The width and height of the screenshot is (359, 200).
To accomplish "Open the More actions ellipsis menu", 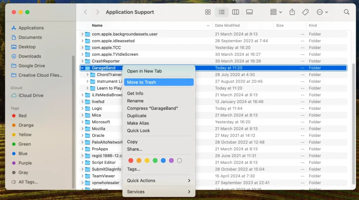I will (322, 12).
